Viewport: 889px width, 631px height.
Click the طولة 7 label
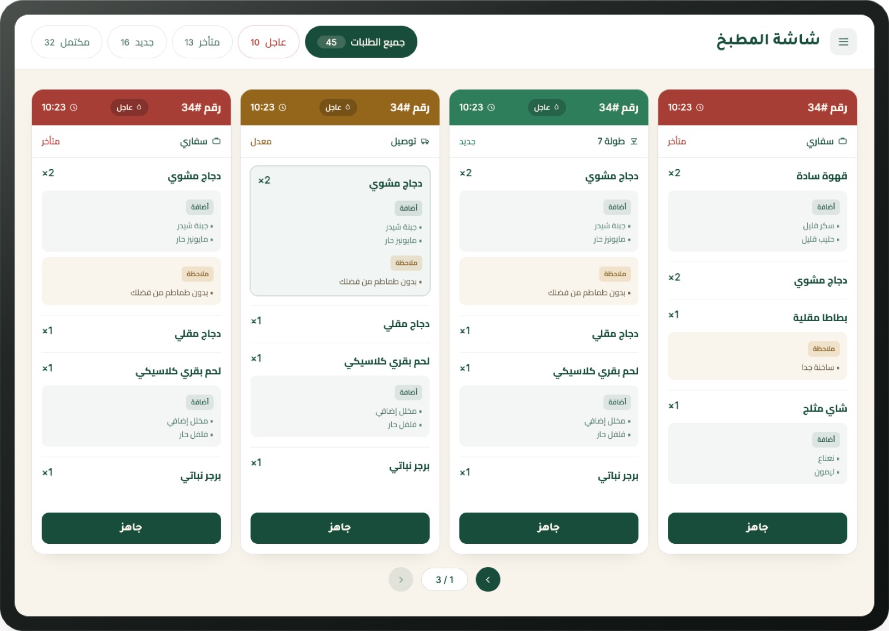point(611,141)
